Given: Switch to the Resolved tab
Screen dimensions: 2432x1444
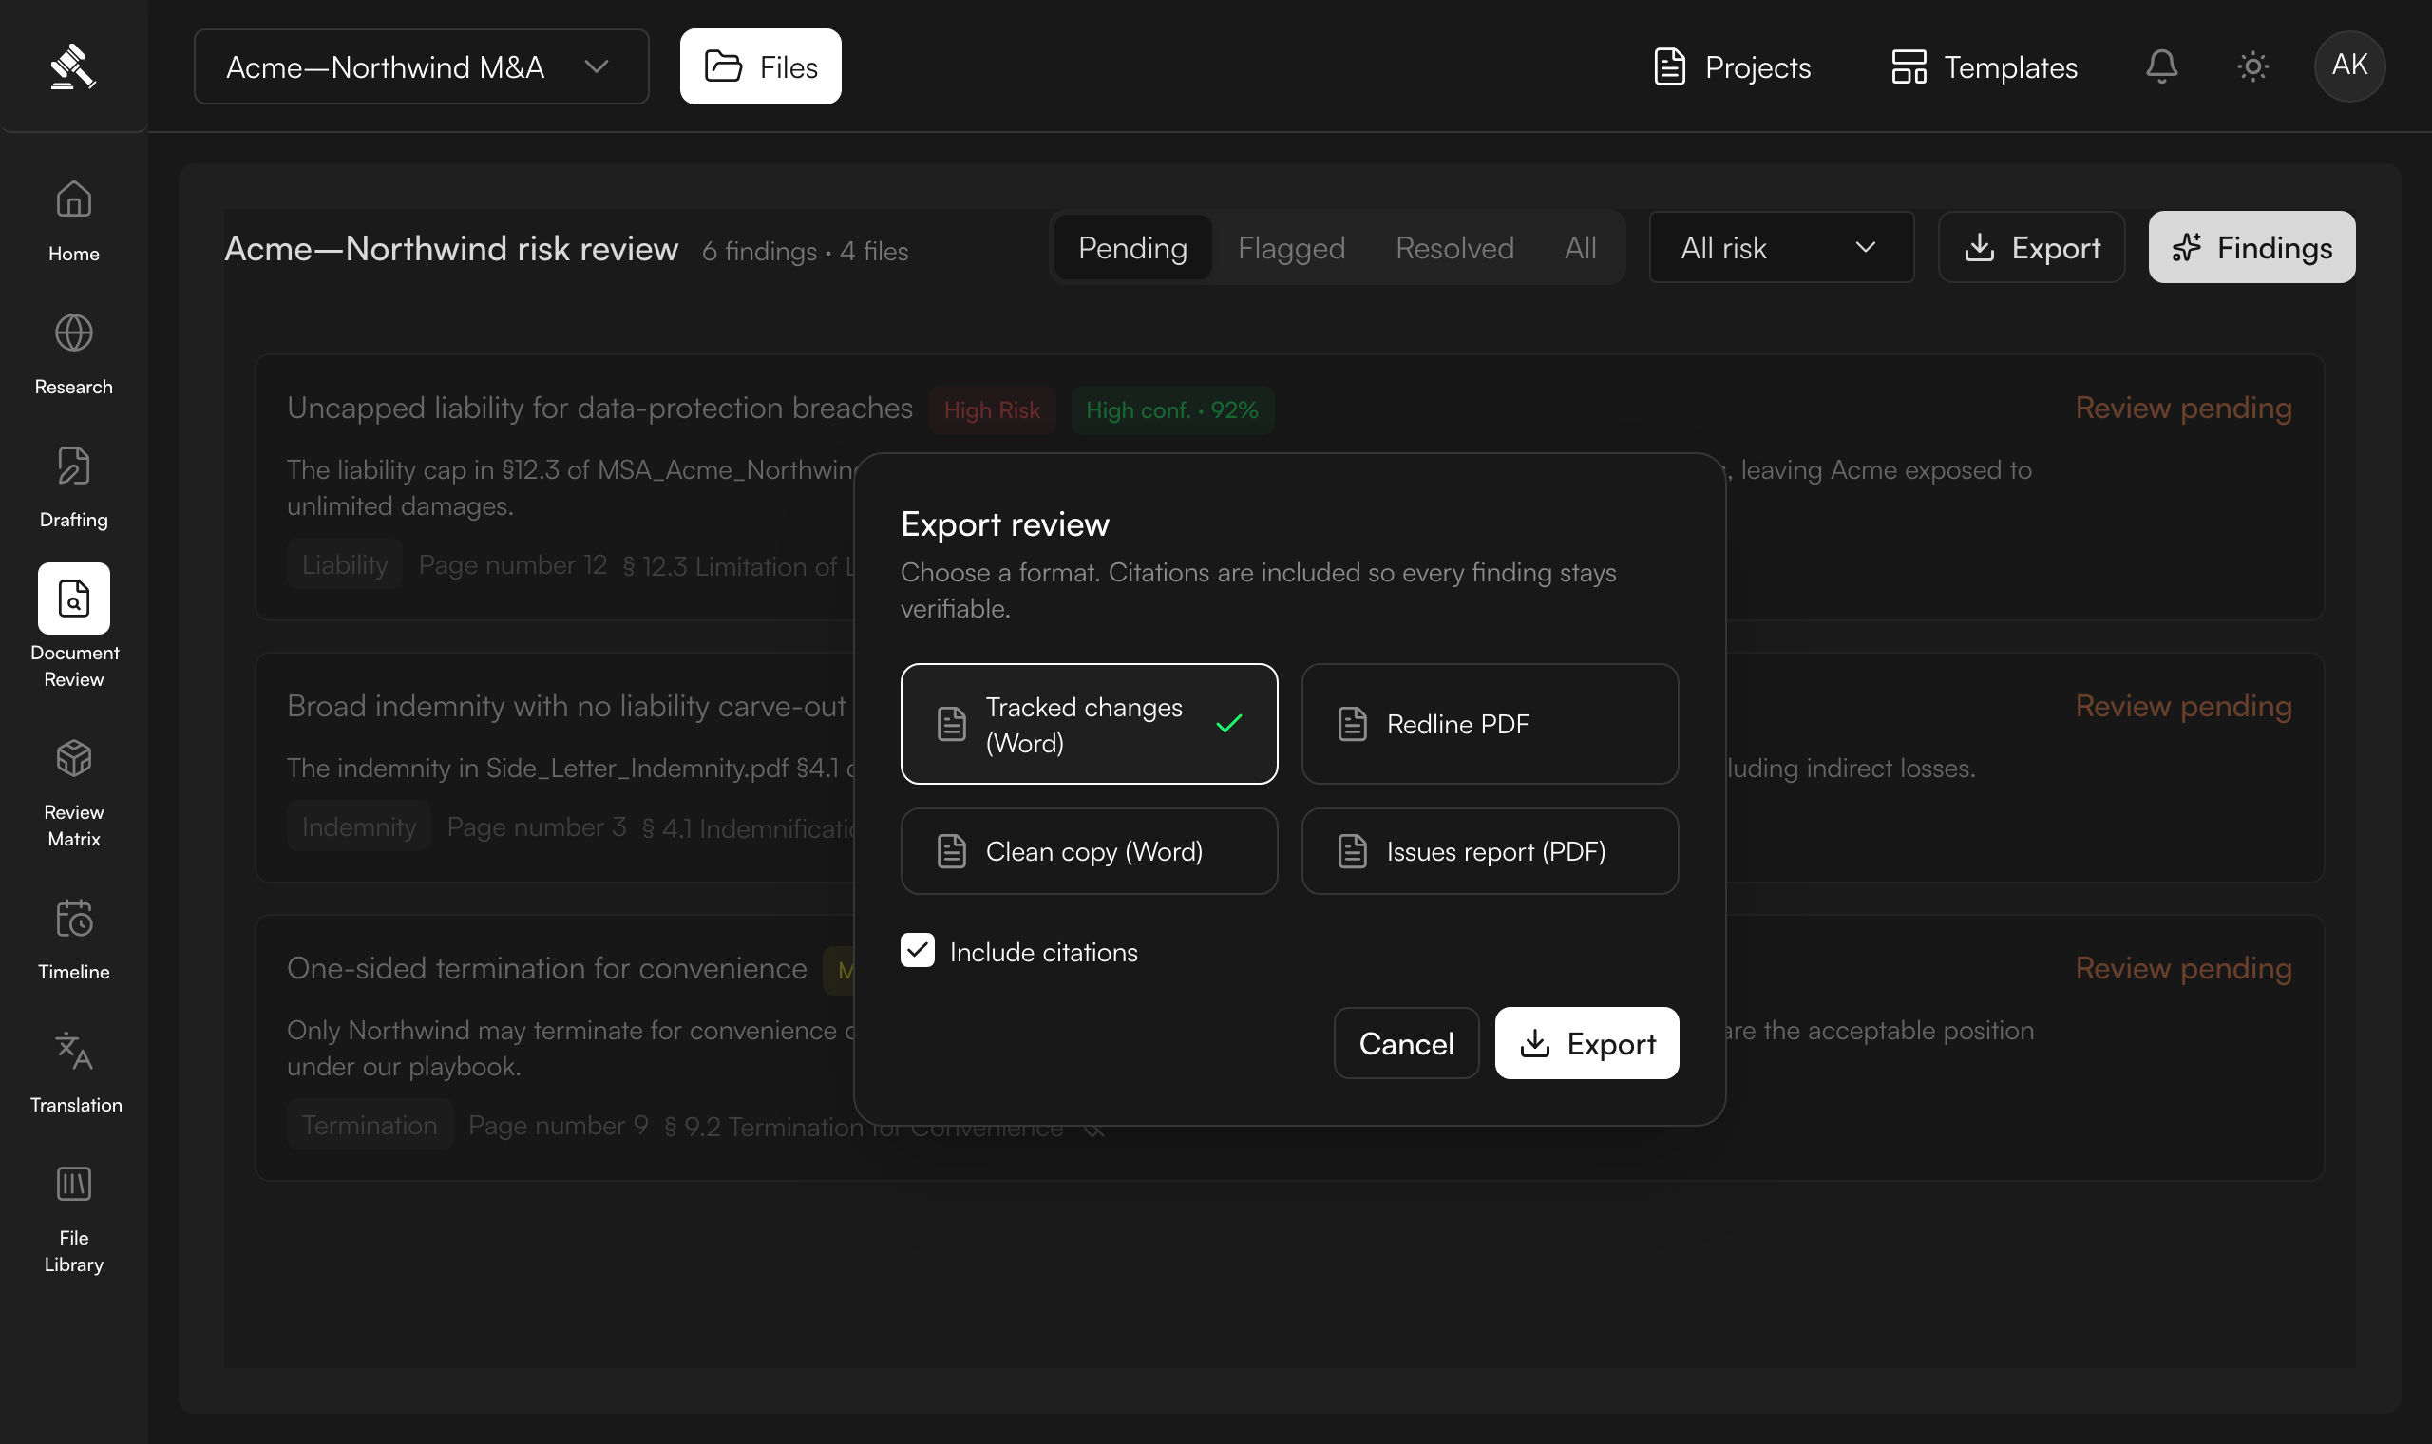Looking at the screenshot, I should [x=1454, y=247].
